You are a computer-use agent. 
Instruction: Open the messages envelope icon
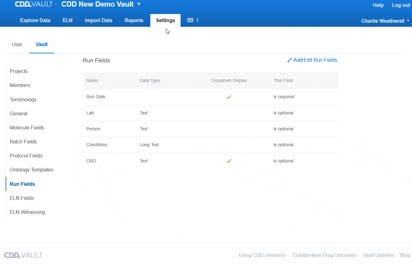[x=190, y=20]
